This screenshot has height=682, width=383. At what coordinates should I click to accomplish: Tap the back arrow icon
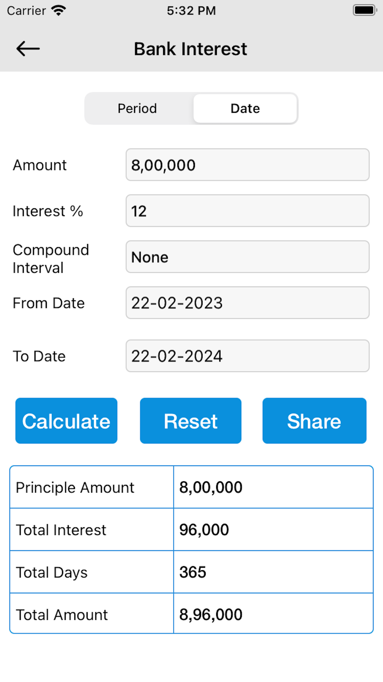(x=28, y=49)
